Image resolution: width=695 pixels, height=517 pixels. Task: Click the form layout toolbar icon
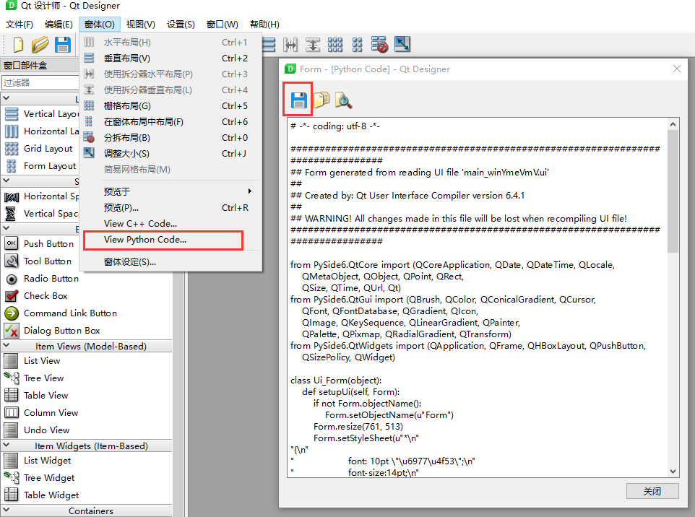pyautogui.click(x=357, y=45)
